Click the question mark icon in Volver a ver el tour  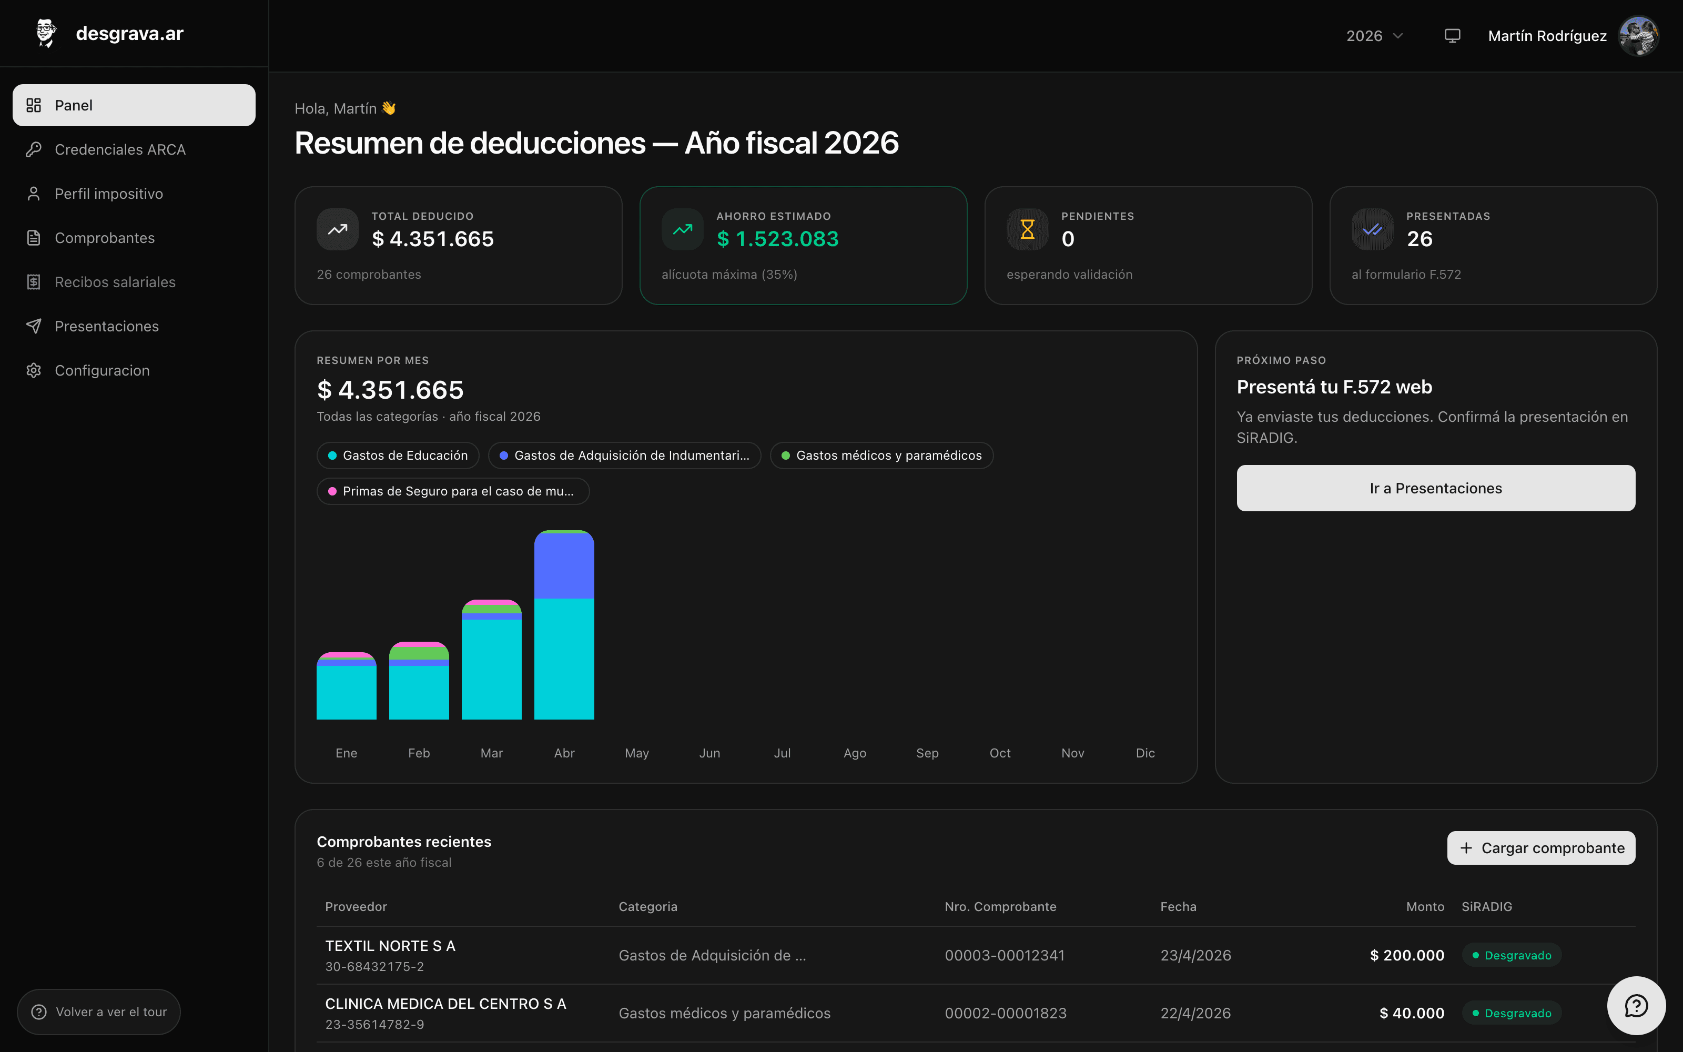(x=39, y=1011)
